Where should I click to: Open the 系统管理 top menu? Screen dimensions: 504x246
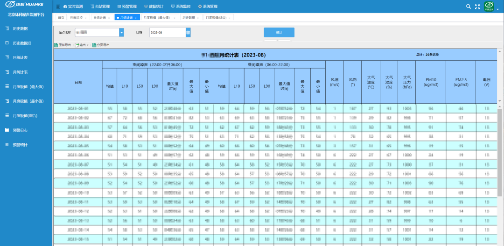(x=208, y=7)
